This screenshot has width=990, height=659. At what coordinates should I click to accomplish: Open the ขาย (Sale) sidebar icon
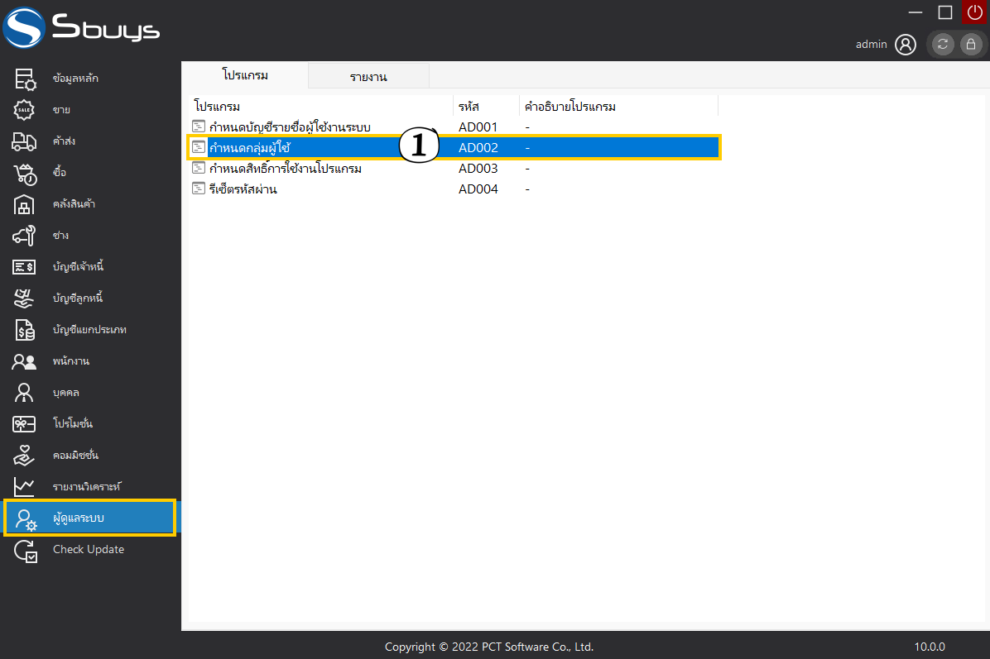(x=25, y=110)
